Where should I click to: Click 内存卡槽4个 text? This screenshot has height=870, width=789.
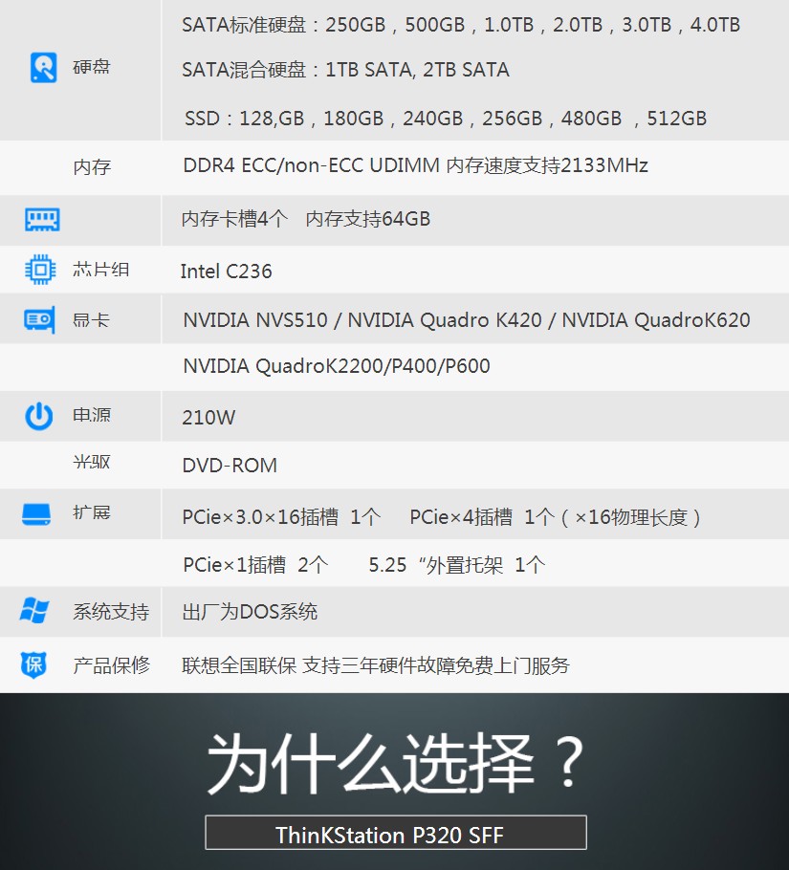[234, 219]
